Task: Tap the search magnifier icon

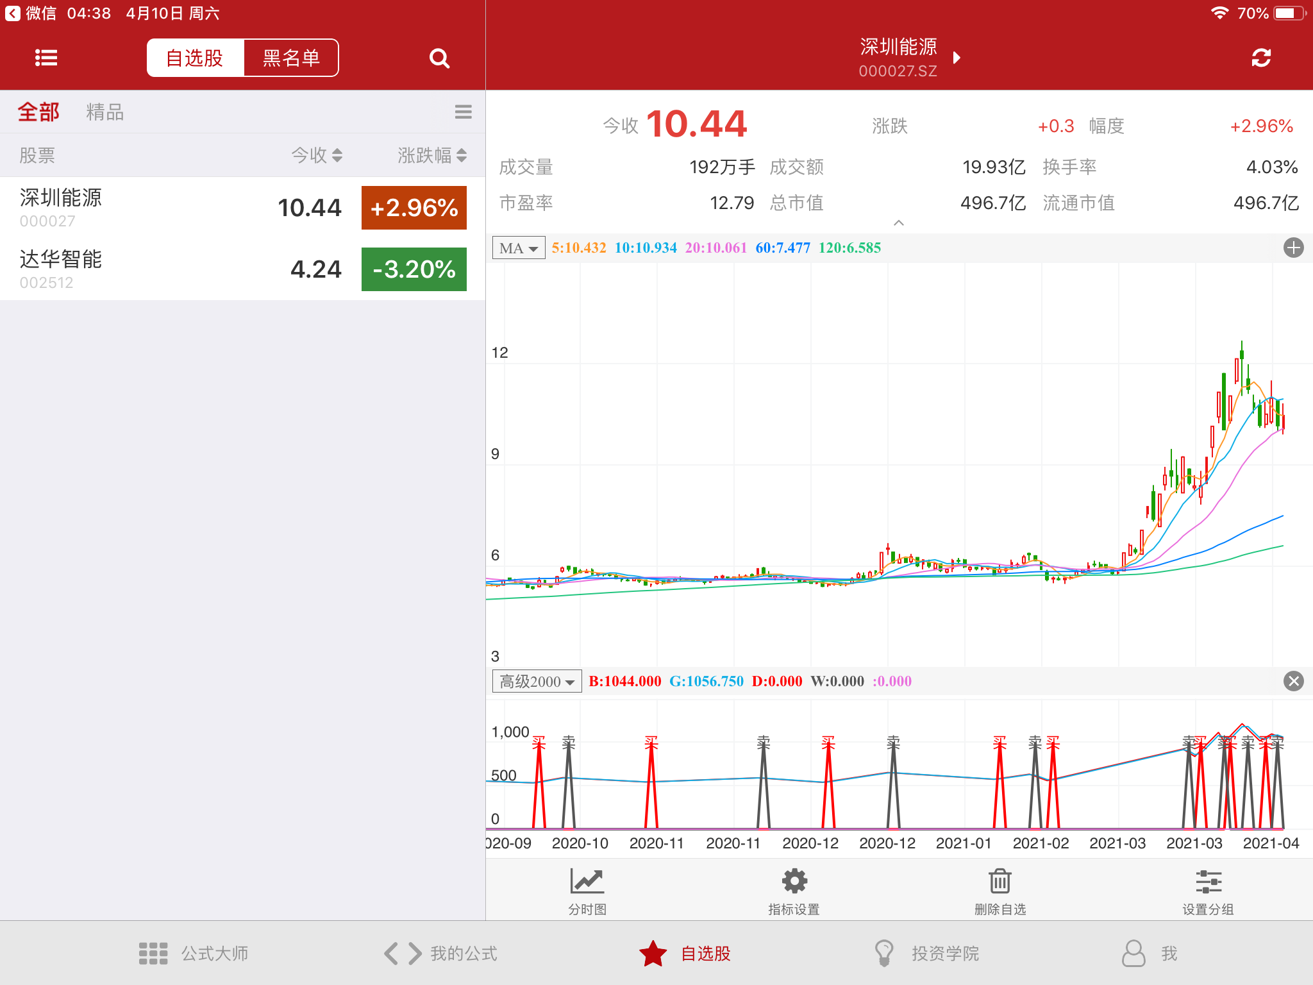Action: click(439, 58)
